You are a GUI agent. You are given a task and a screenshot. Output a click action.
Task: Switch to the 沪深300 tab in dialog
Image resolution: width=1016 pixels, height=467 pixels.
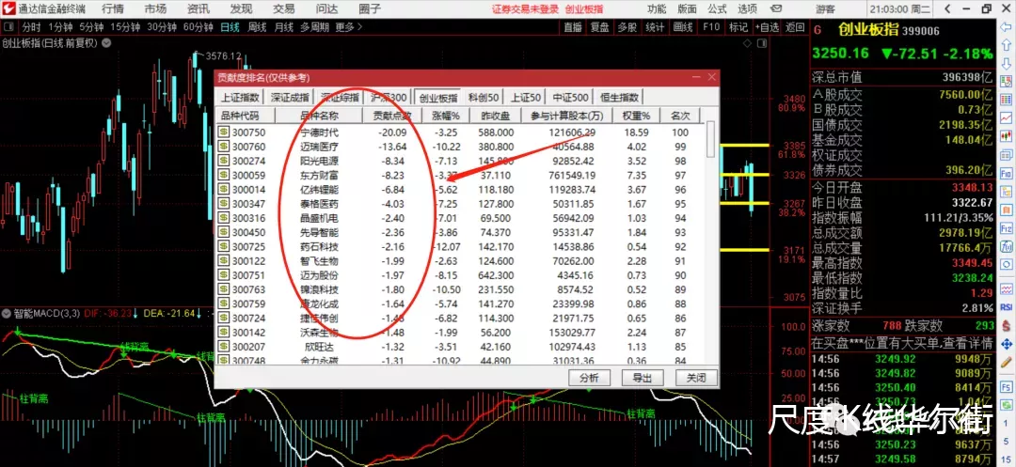click(x=389, y=98)
